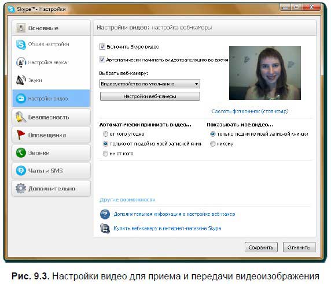Click the Выбрать веб-камеру label

(x=123, y=73)
